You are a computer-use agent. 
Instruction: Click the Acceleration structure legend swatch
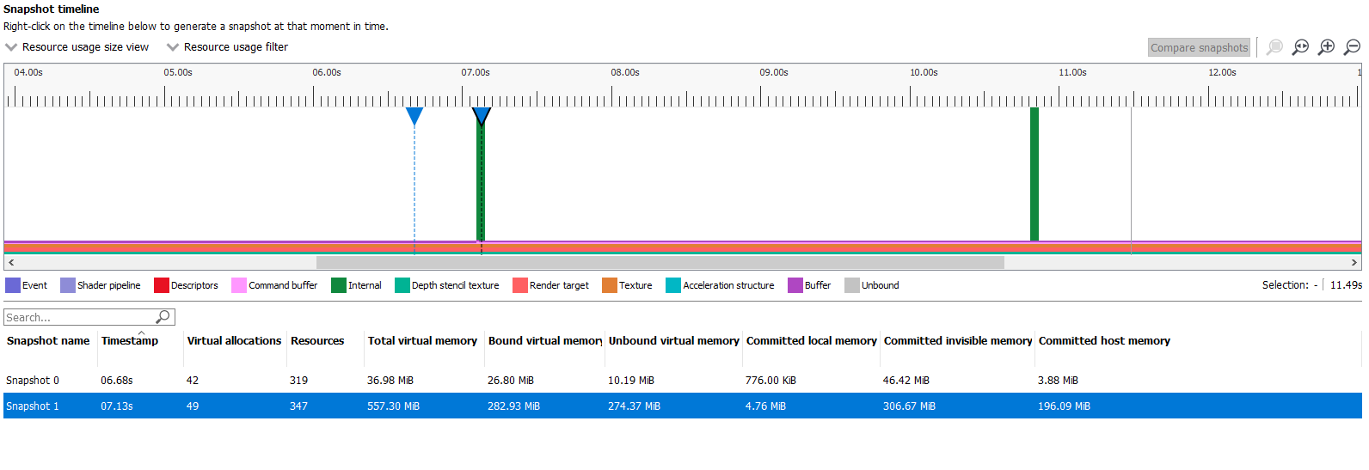(672, 285)
